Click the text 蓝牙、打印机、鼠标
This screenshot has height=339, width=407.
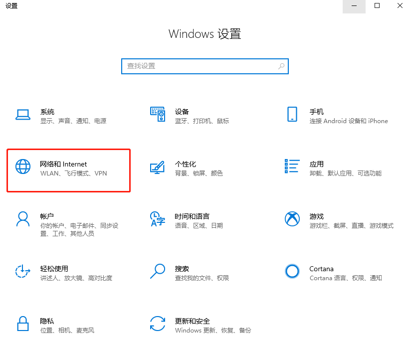(x=202, y=121)
